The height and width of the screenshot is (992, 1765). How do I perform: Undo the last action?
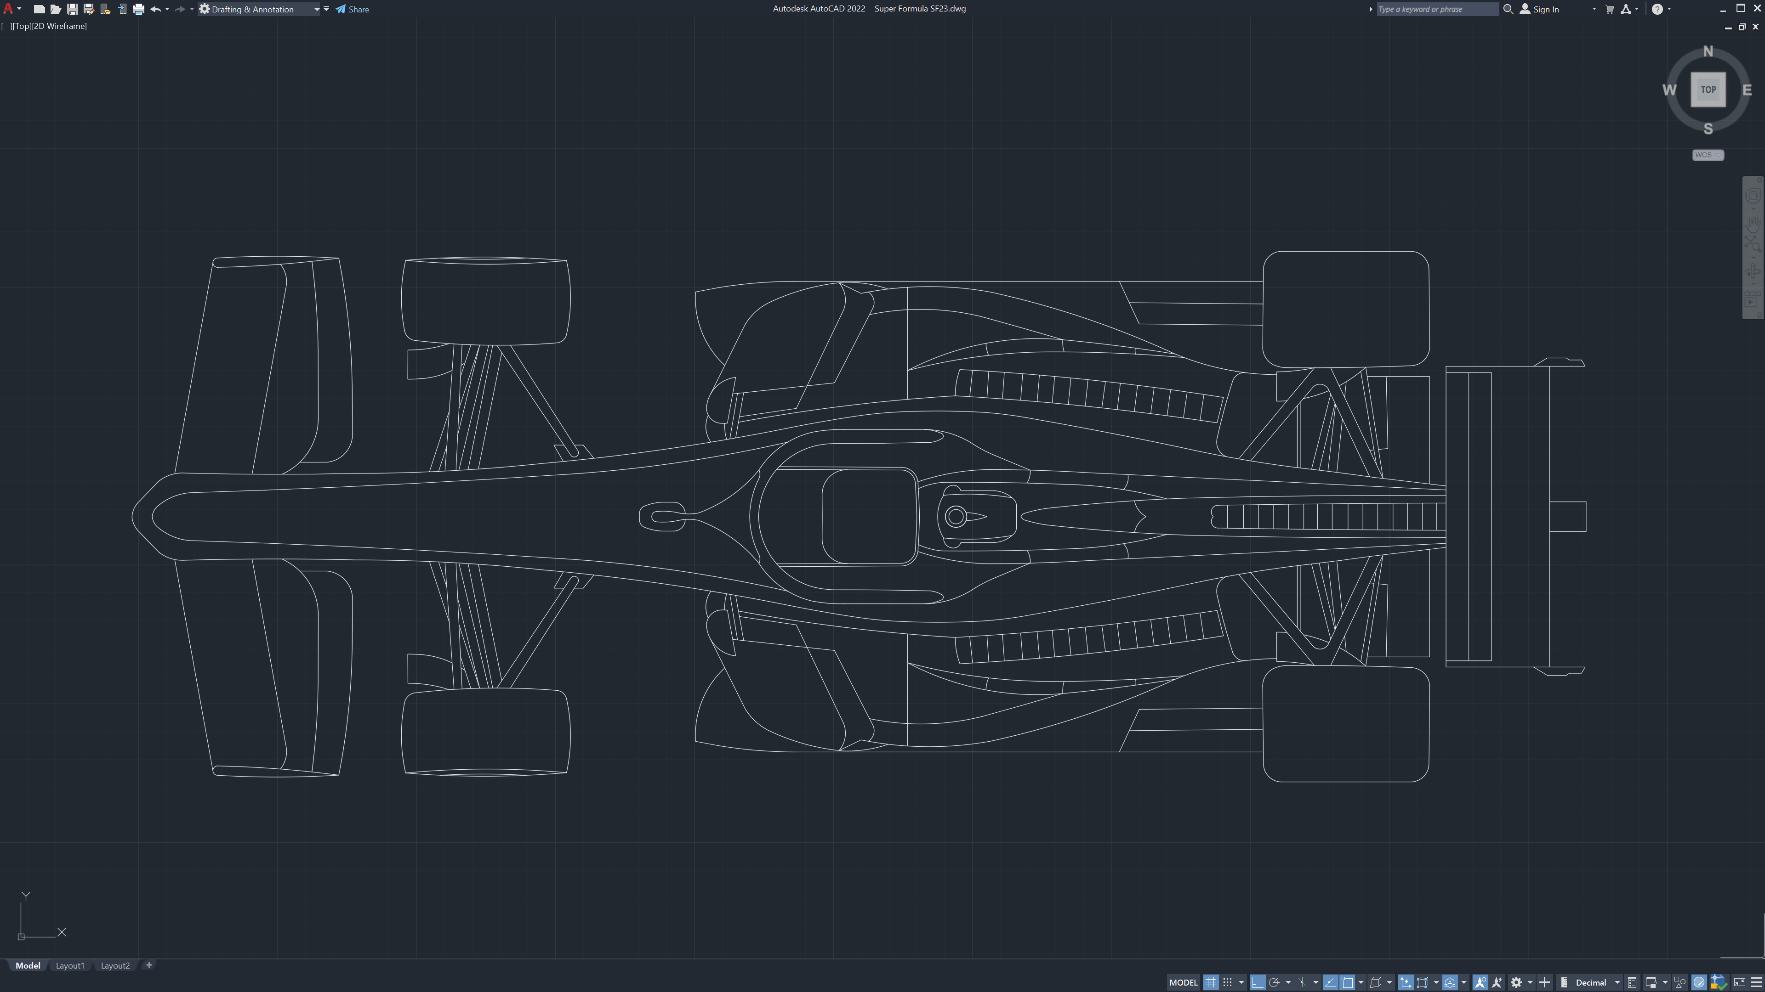click(x=155, y=10)
